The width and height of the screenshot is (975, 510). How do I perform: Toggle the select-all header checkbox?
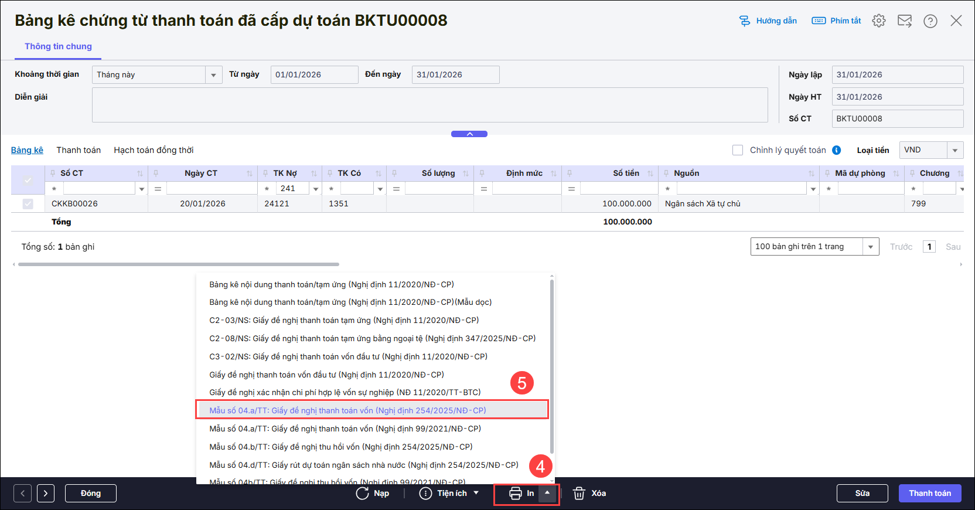click(x=28, y=180)
